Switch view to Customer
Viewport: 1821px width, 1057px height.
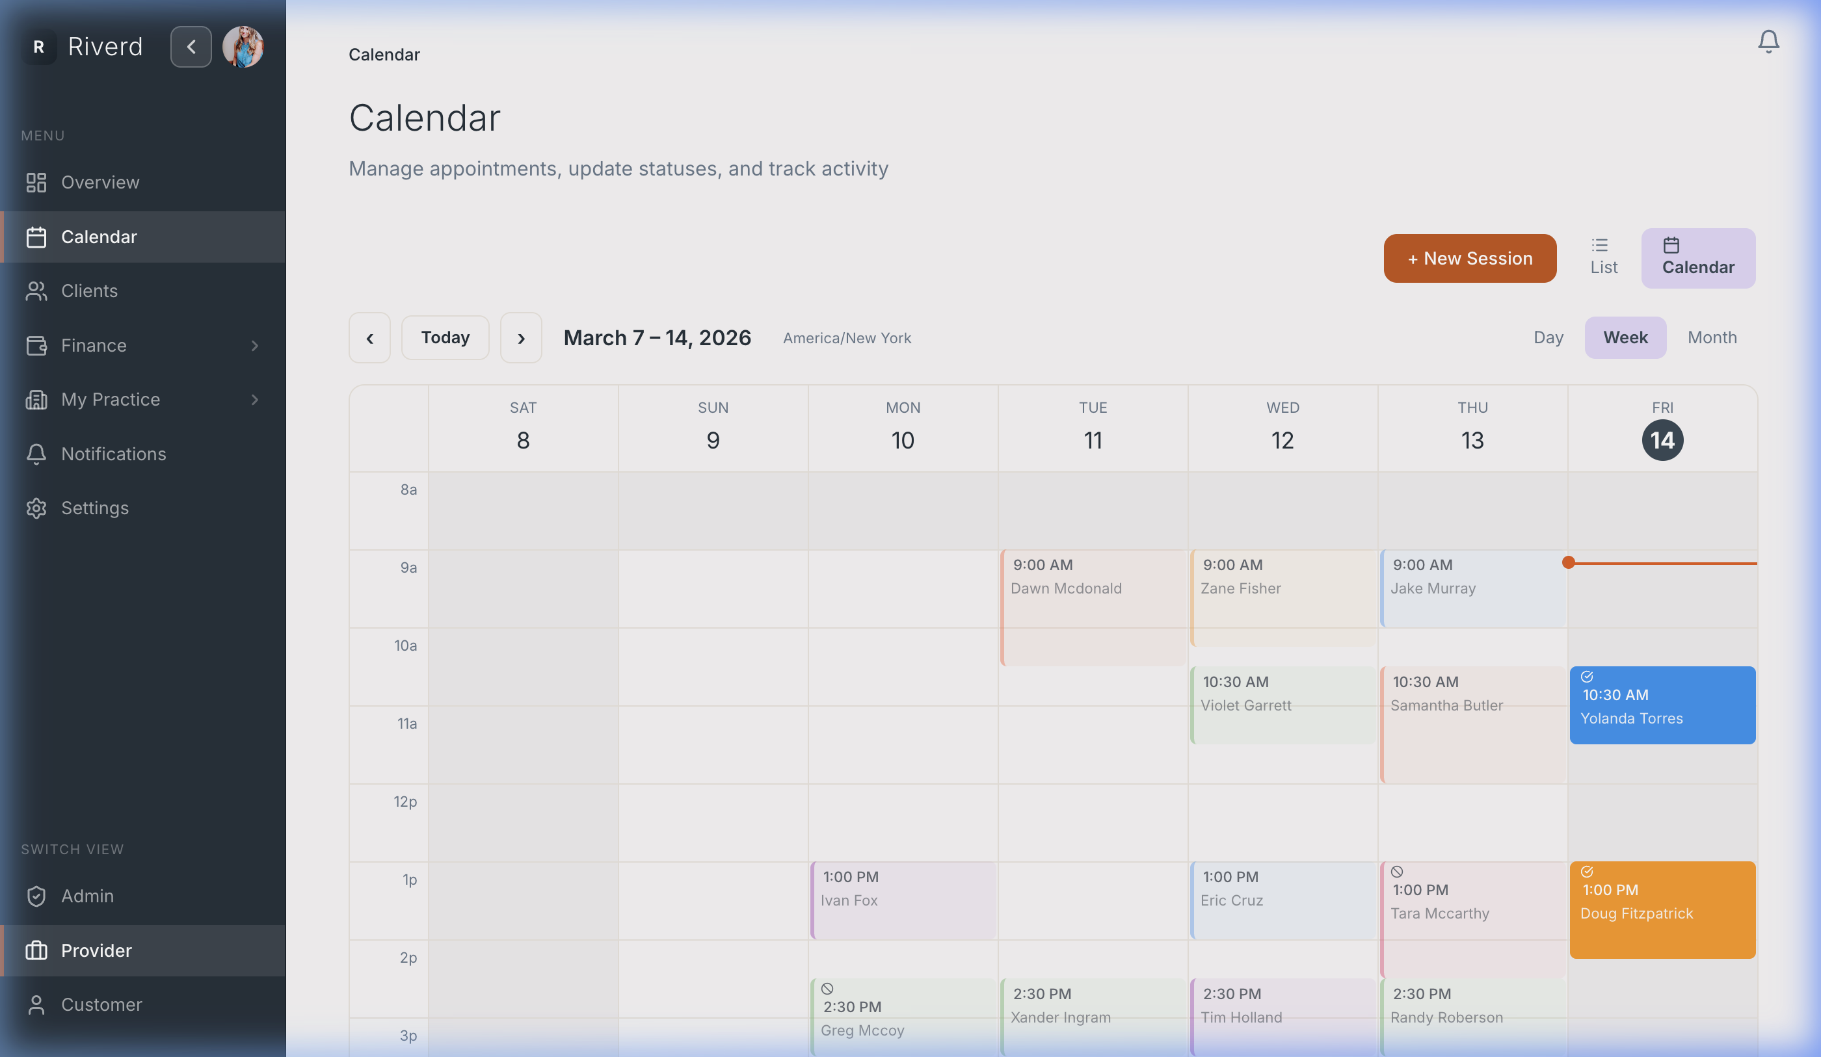pos(101,1004)
